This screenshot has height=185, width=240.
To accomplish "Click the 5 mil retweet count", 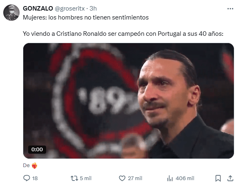I will tap(86, 178).
